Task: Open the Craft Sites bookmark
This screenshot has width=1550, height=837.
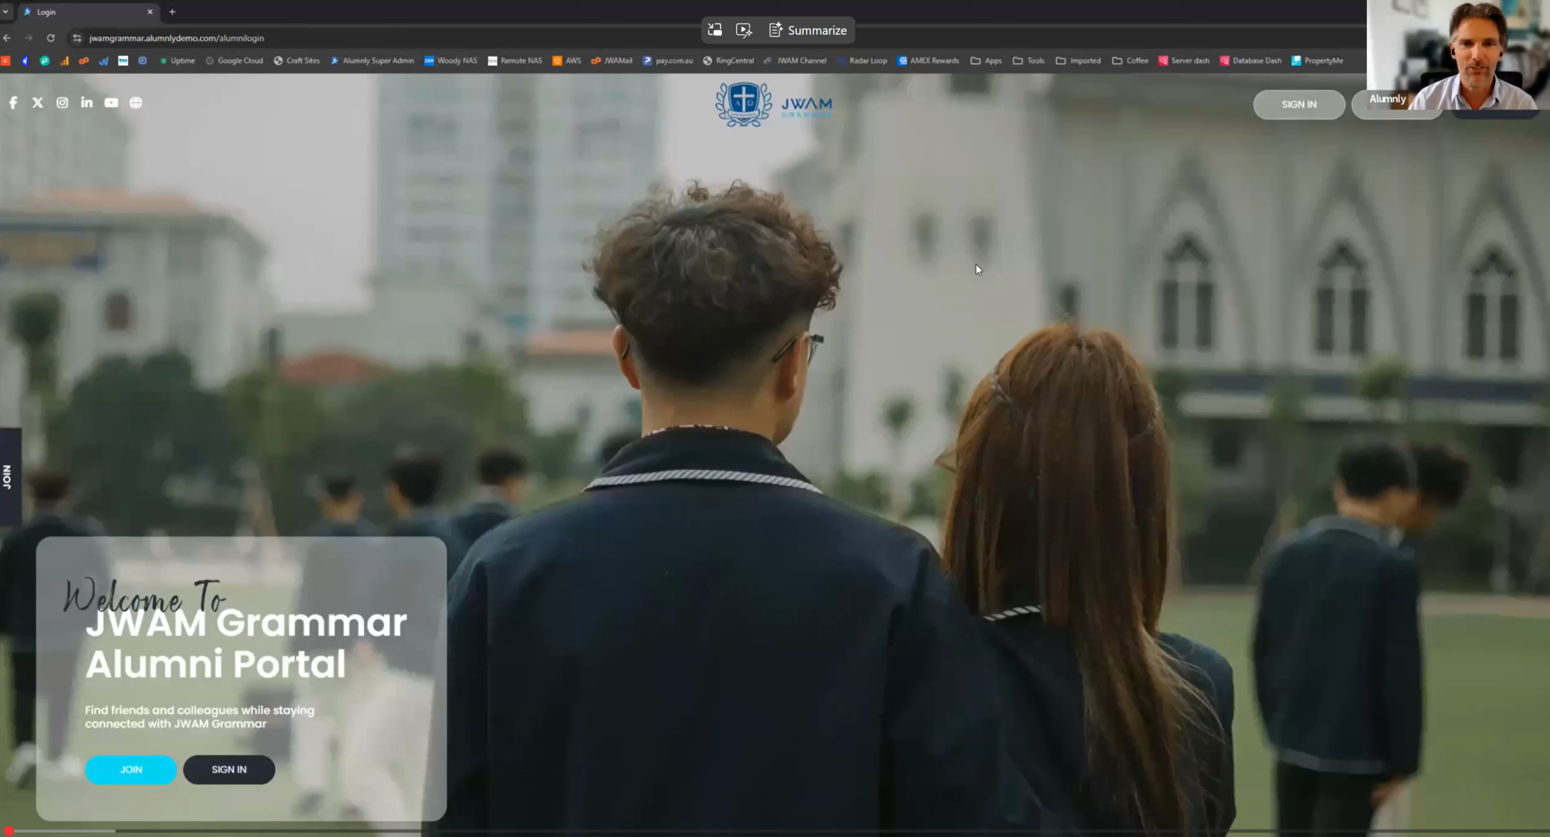Action: coord(297,60)
